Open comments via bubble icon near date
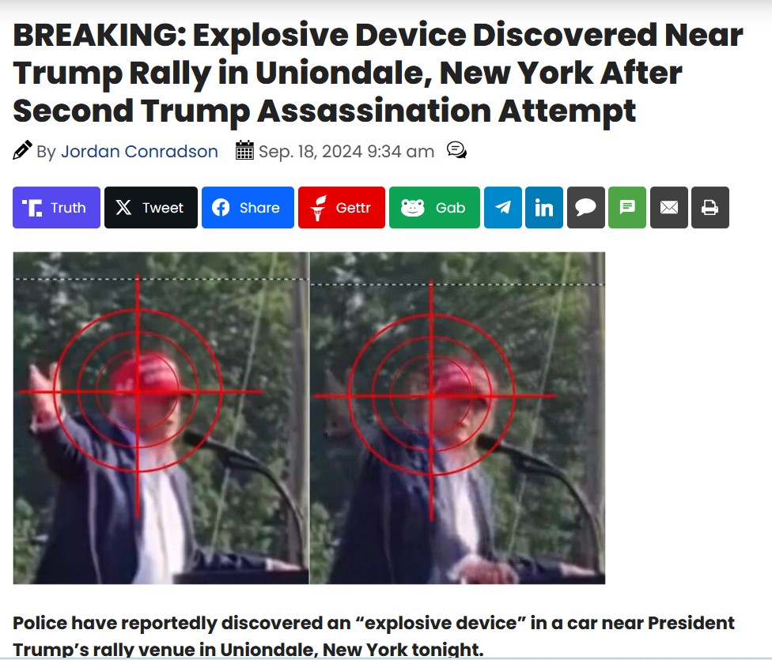The width and height of the screenshot is (772, 660). pos(456,150)
